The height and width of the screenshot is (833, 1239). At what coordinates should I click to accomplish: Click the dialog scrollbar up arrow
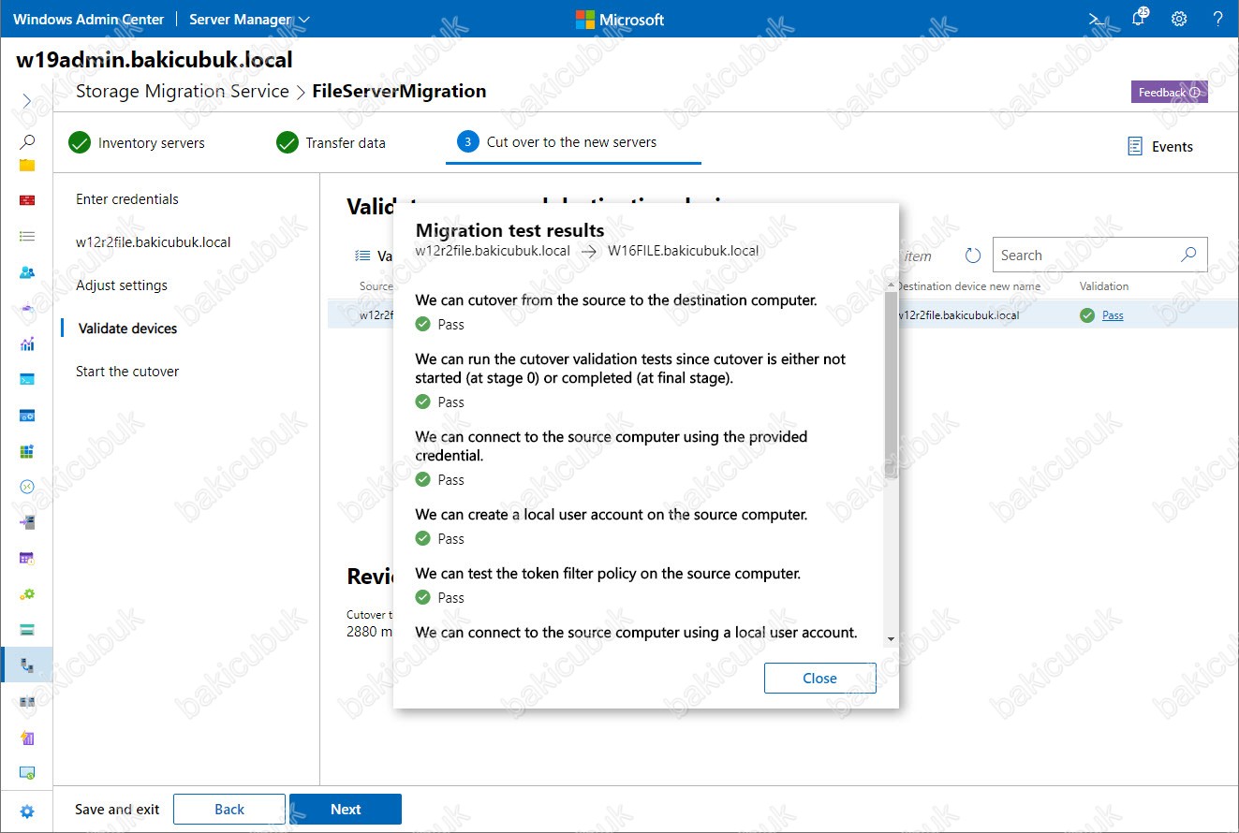(x=890, y=285)
